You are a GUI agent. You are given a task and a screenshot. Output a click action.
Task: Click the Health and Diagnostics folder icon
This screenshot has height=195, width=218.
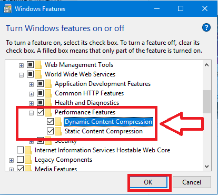coord(48,103)
